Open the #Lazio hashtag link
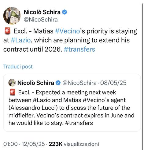 click(x=20, y=40)
